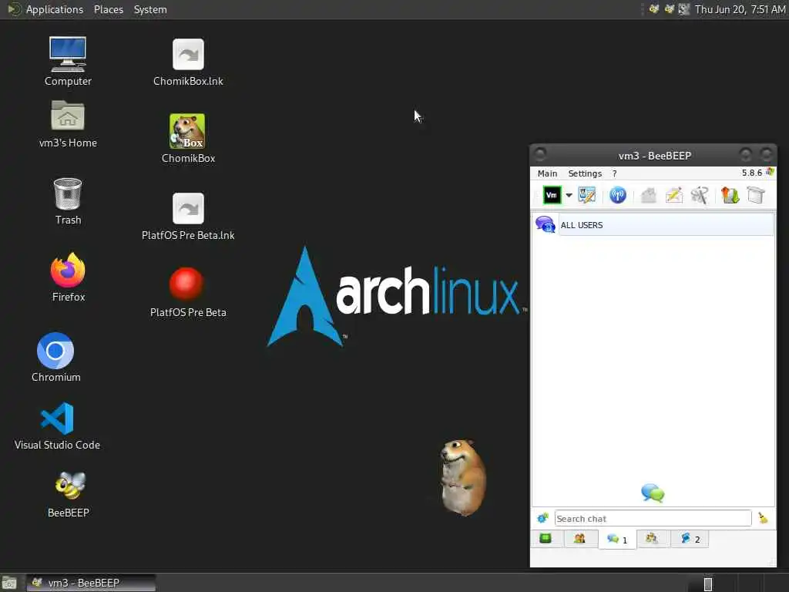Open the Places menu in the top panel
This screenshot has width=789, height=592.
pos(108,9)
